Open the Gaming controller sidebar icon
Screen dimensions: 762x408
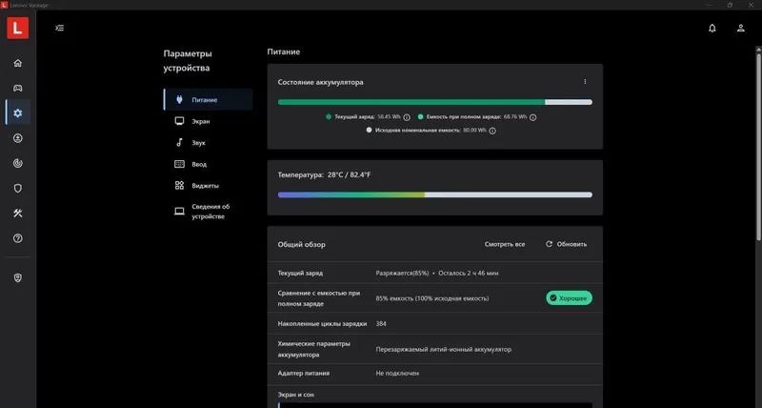(x=18, y=88)
